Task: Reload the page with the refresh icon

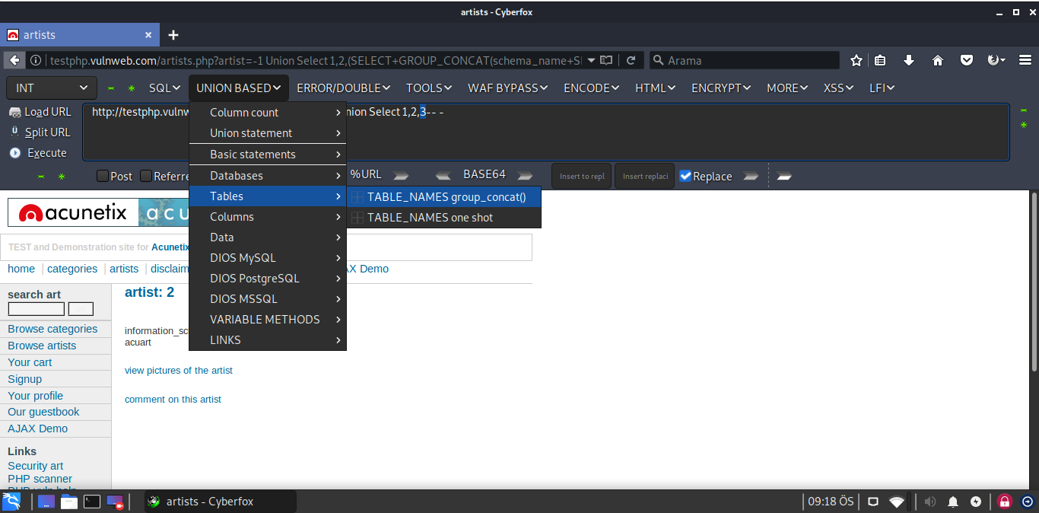Action: click(x=631, y=60)
